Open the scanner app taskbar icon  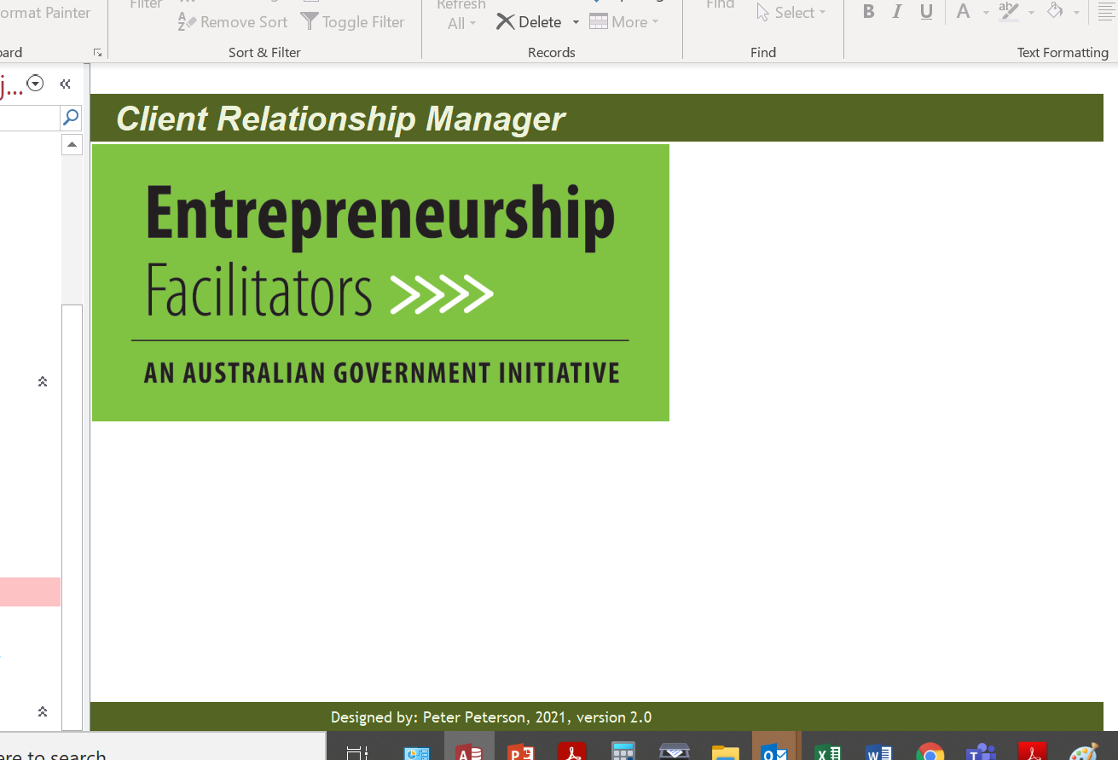pyautogui.click(x=675, y=752)
